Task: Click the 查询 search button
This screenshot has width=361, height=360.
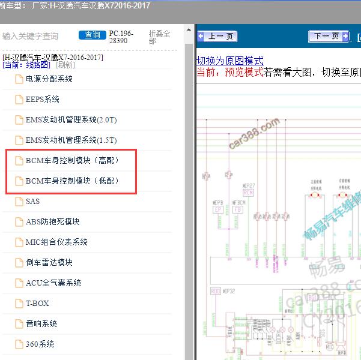Action: click(93, 35)
